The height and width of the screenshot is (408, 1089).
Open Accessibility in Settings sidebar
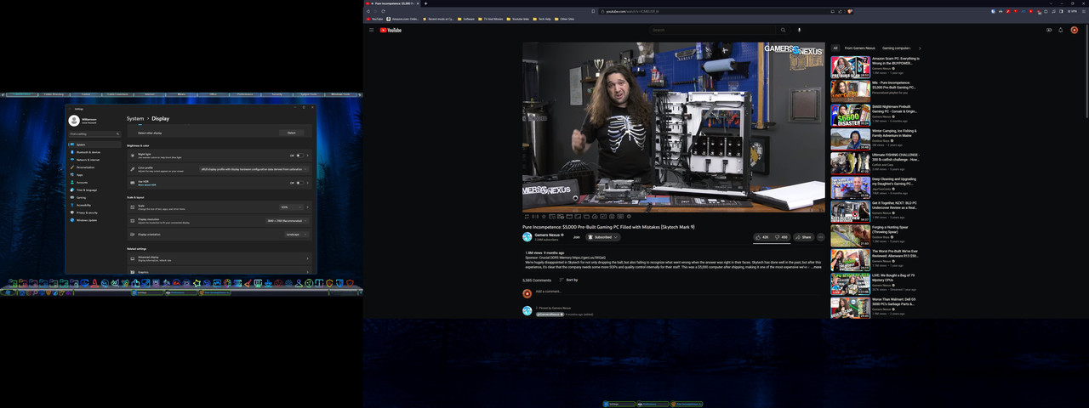click(x=94, y=205)
